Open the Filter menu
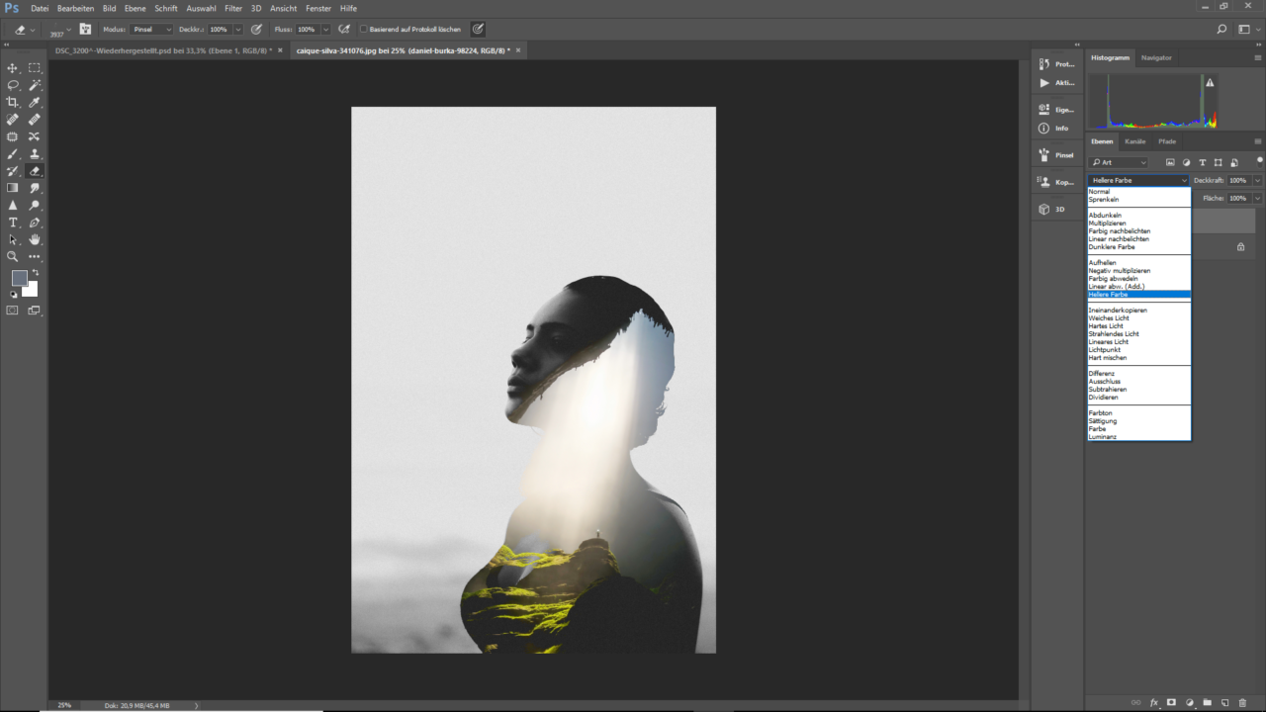This screenshot has height=712, width=1266. click(233, 8)
